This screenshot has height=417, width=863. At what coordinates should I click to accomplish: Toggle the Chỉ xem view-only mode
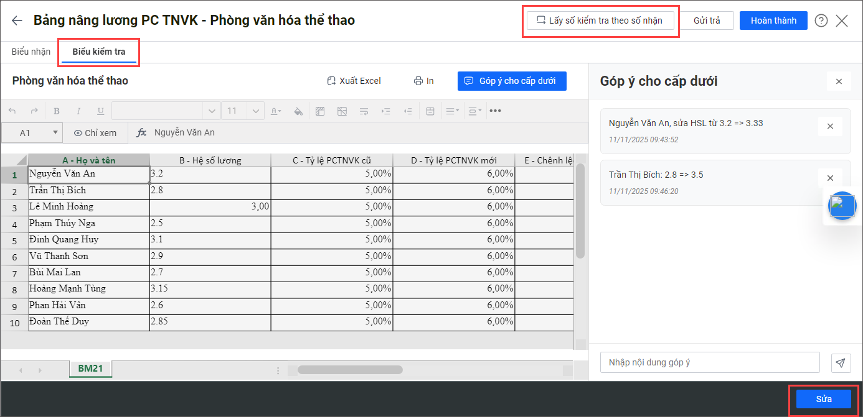coord(95,132)
